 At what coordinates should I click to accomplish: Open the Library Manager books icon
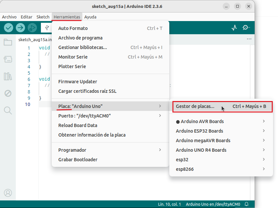pyautogui.click(x=8, y=76)
